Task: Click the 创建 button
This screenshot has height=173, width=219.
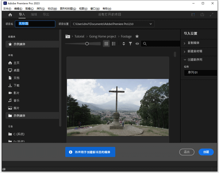Action: pyautogui.click(x=206, y=152)
